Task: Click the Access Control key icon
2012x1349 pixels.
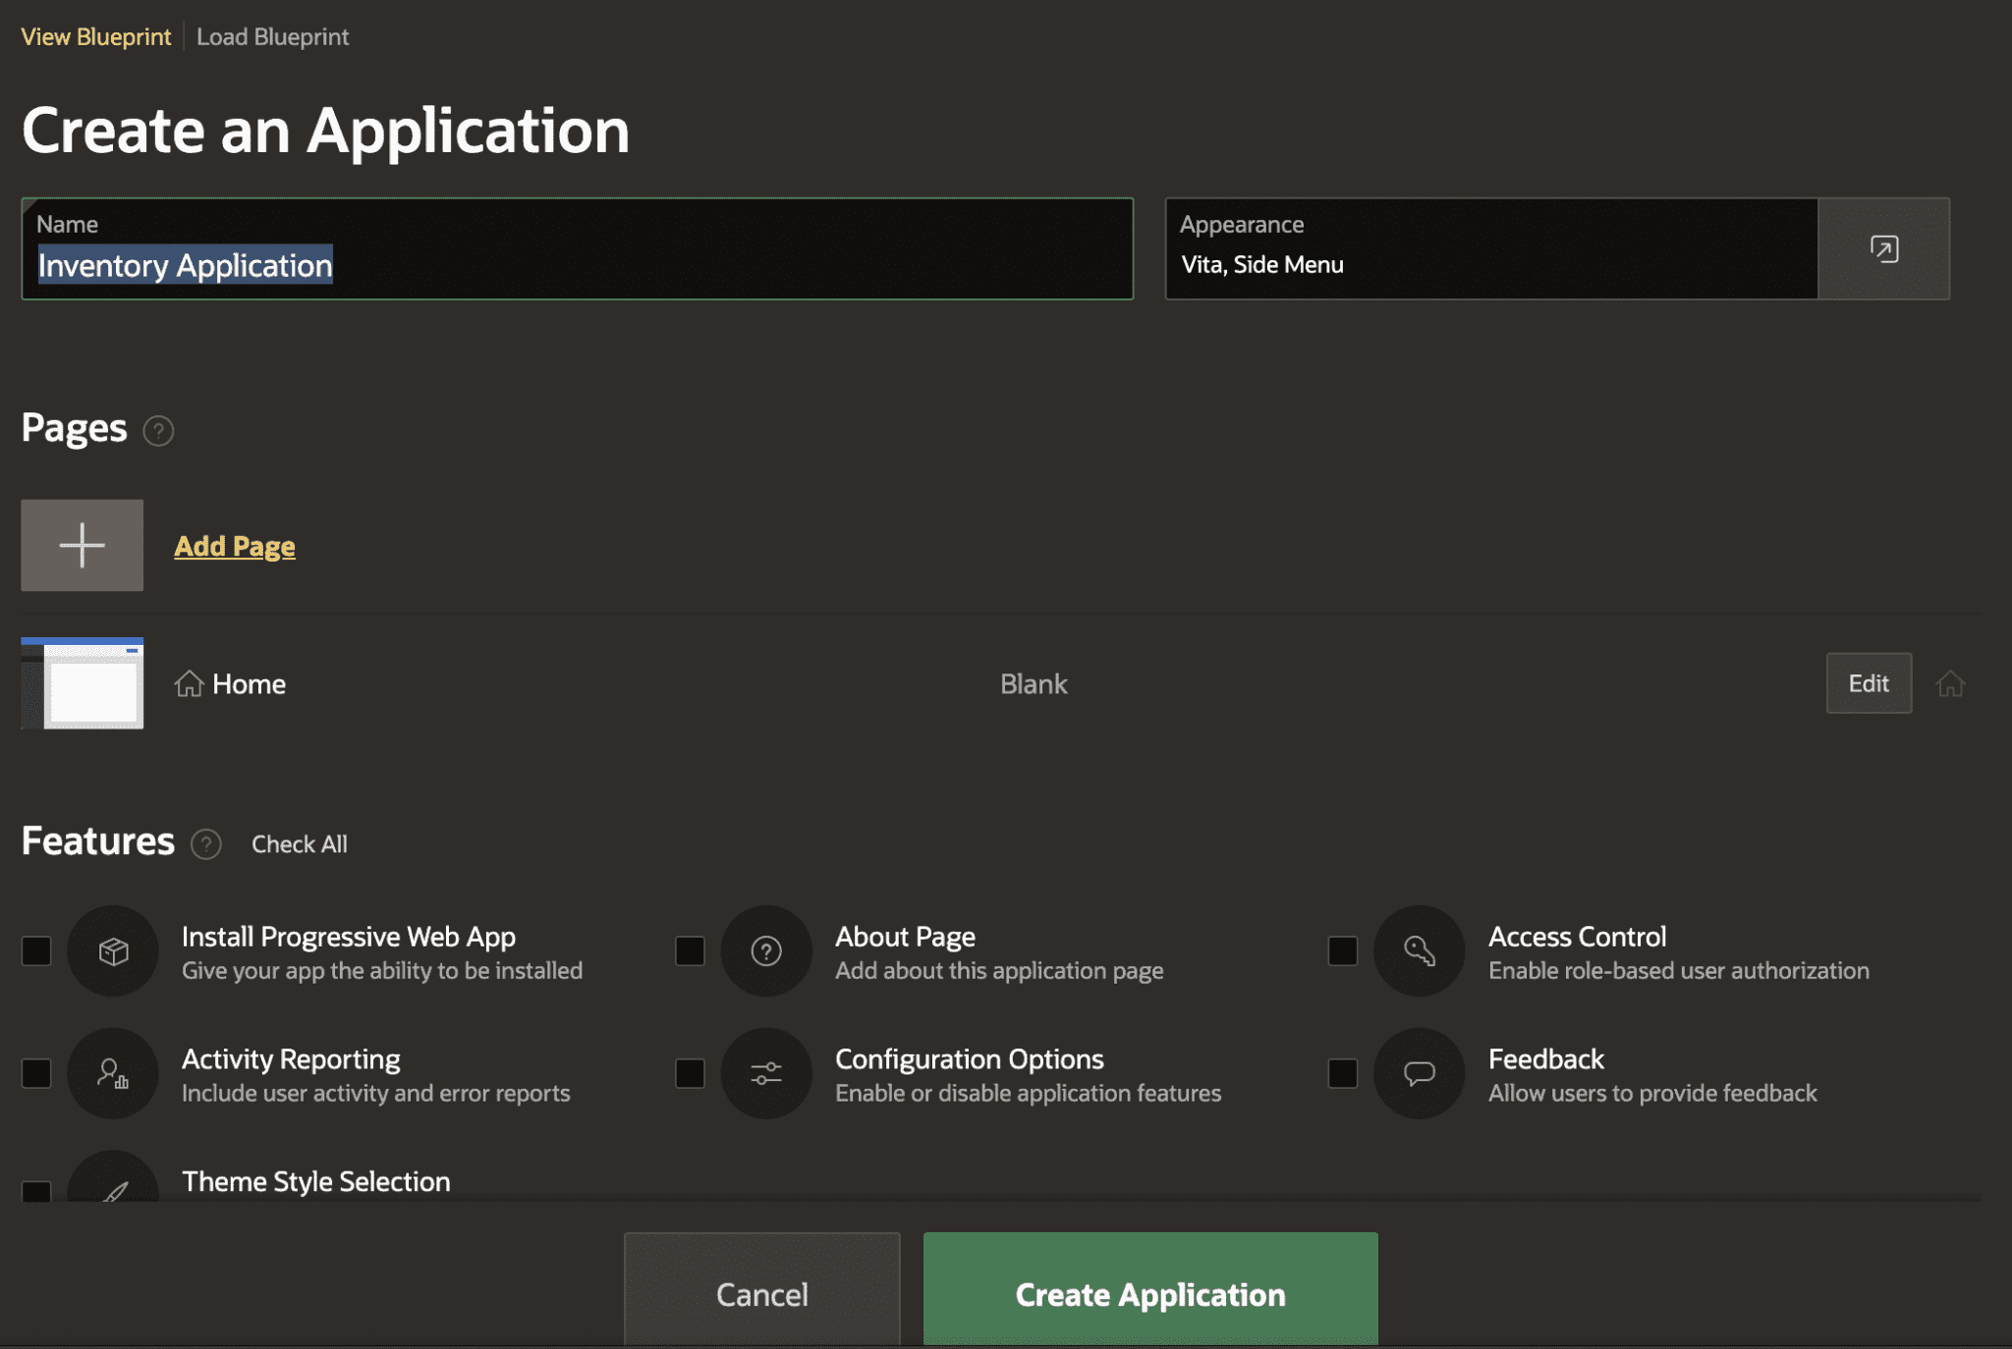Action: (x=1418, y=950)
